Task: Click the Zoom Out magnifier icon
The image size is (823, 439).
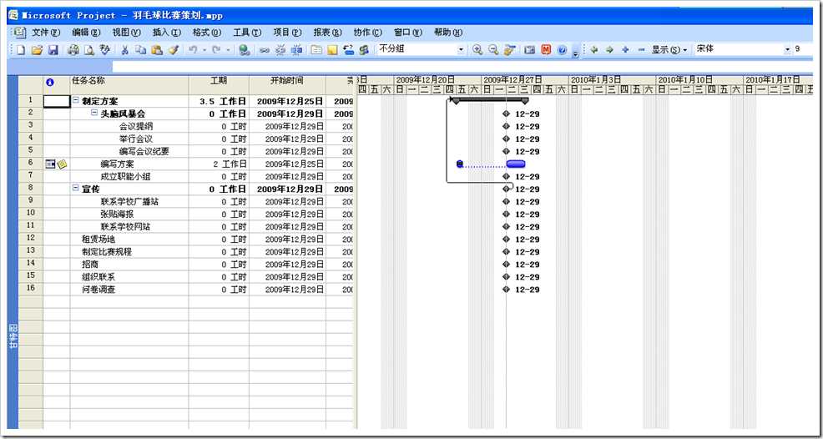Action: coord(493,50)
